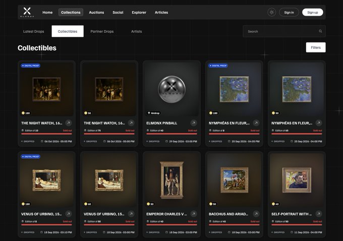Screen dimensions: 343x241
Task: Open the Filters panel button
Action: point(316,47)
